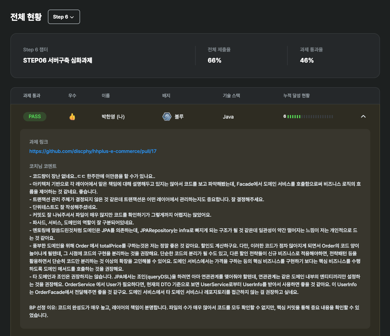Click the 기술 스택 column header

231,96
